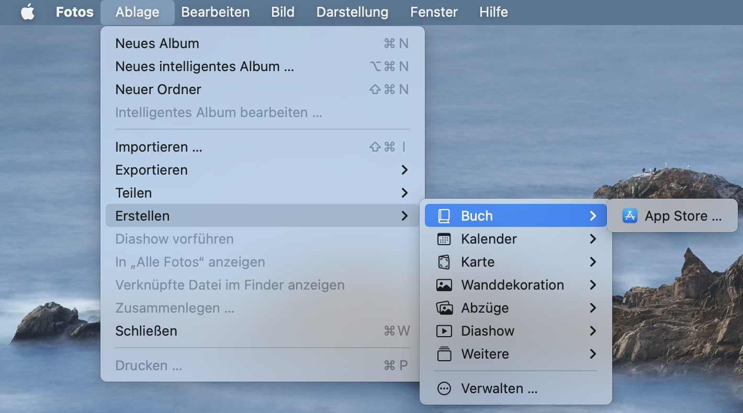Click the book icon beside Buch

click(444, 216)
